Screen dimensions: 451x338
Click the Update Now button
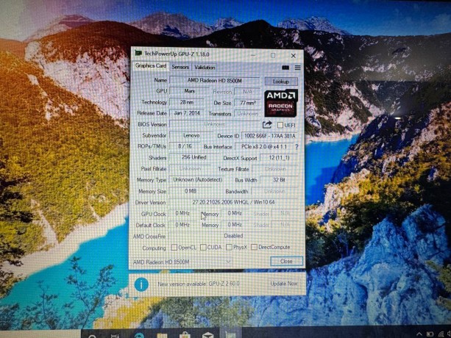tap(284, 284)
